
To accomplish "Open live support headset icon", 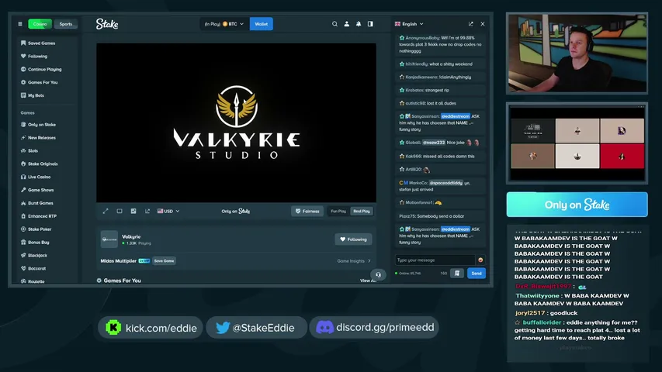I will (x=378, y=274).
